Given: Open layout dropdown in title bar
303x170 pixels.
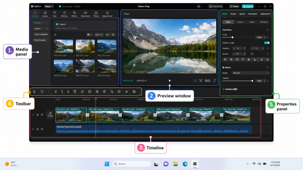Looking at the screenshot, I should click(200, 6).
